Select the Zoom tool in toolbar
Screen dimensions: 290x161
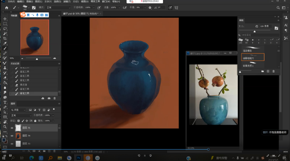click(5, 127)
